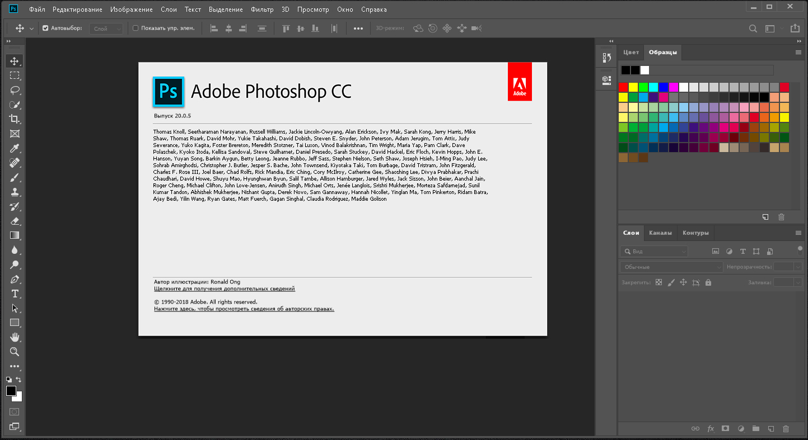This screenshot has width=808, height=440.
Task: Toggle filter for type layers
Action: [x=743, y=252]
